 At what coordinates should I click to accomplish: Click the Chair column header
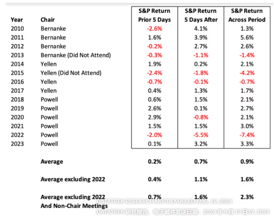click(47, 20)
